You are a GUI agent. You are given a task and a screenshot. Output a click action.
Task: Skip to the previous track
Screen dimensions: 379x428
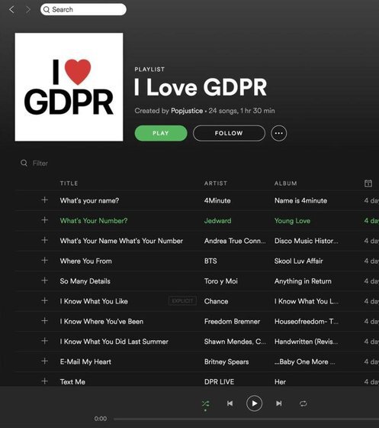coord(230,404)
